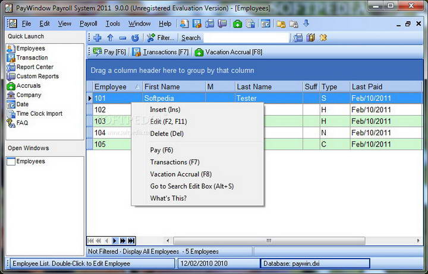Click the calendar date toolbar icon
The width and height of the screenshot is (428, 274).
[266, 24]
